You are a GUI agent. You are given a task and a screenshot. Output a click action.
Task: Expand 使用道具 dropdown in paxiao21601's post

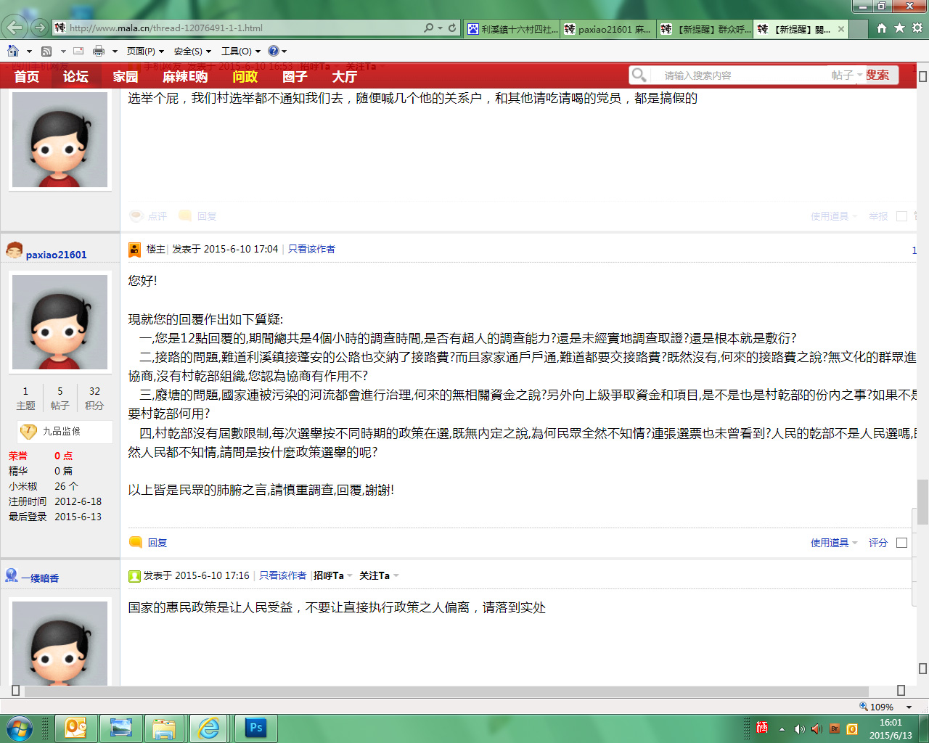[x=833, y=543]
